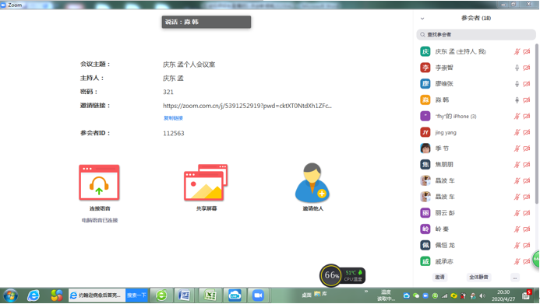This screenshot has width=540, height=304.
Task: Click the WeChat icon in the system tray
Action: click(416, 295)
